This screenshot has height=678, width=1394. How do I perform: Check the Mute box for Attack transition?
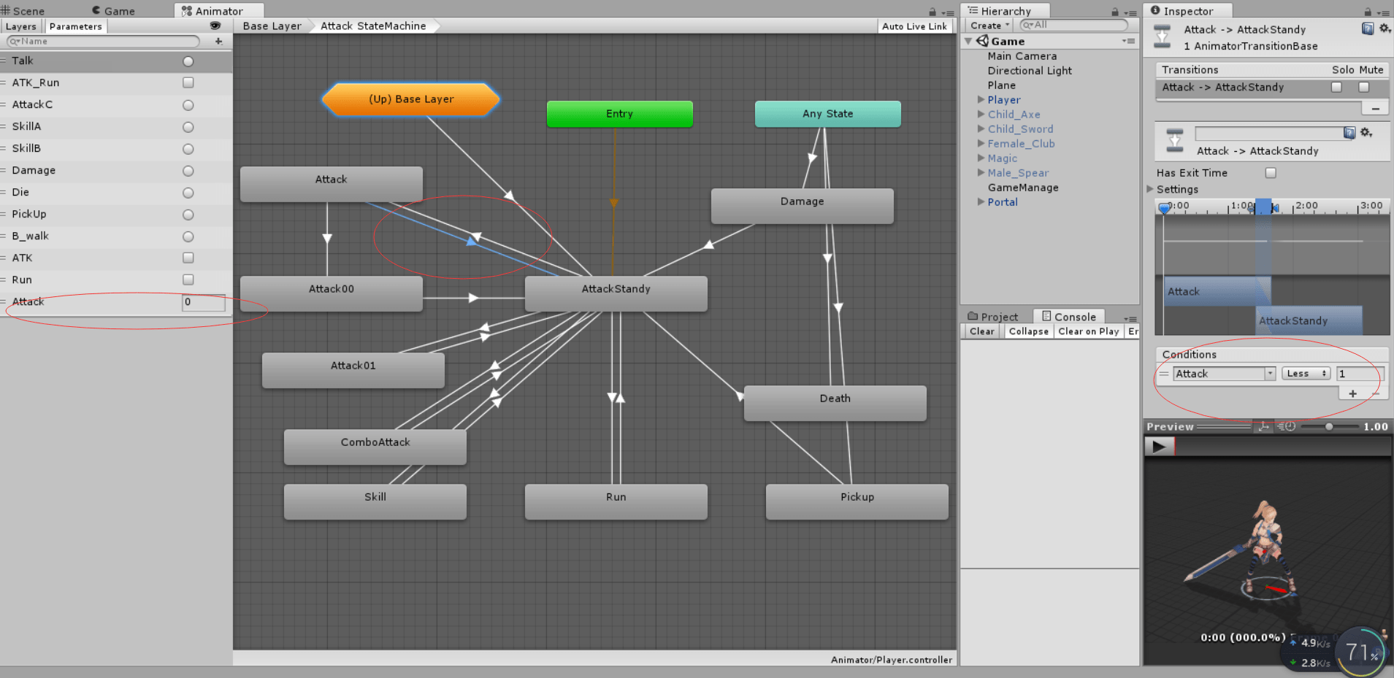pyautogui.click(x=1363, y=87)
